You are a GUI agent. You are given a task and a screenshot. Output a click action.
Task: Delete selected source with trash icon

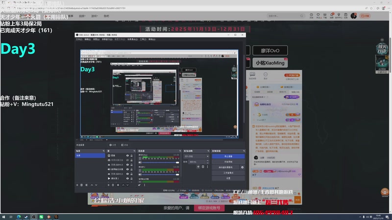tap(113, 185)
